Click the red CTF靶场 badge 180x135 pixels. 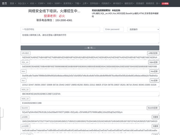tap(165, 3)
